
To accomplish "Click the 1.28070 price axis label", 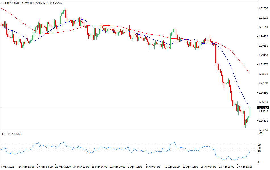I will pyautogui.click(x=263, y=74).
